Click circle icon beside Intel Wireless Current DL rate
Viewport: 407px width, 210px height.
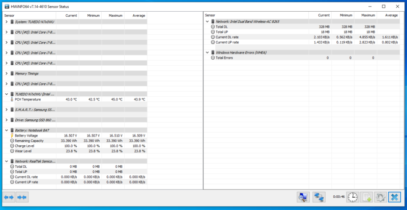[213, 37]
